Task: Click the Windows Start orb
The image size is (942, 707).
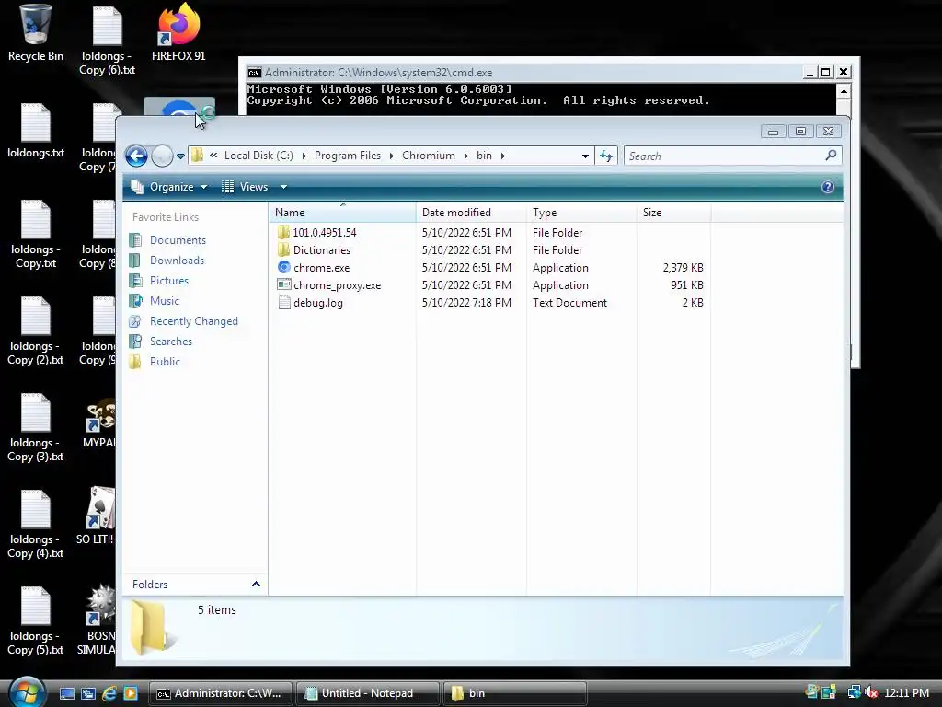Action: click(27, 692)
